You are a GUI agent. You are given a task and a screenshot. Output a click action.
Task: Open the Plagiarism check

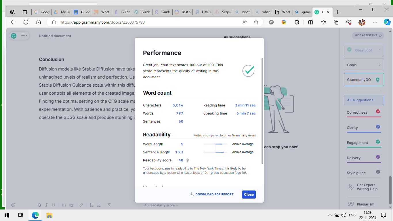click(x=364, y=204)
